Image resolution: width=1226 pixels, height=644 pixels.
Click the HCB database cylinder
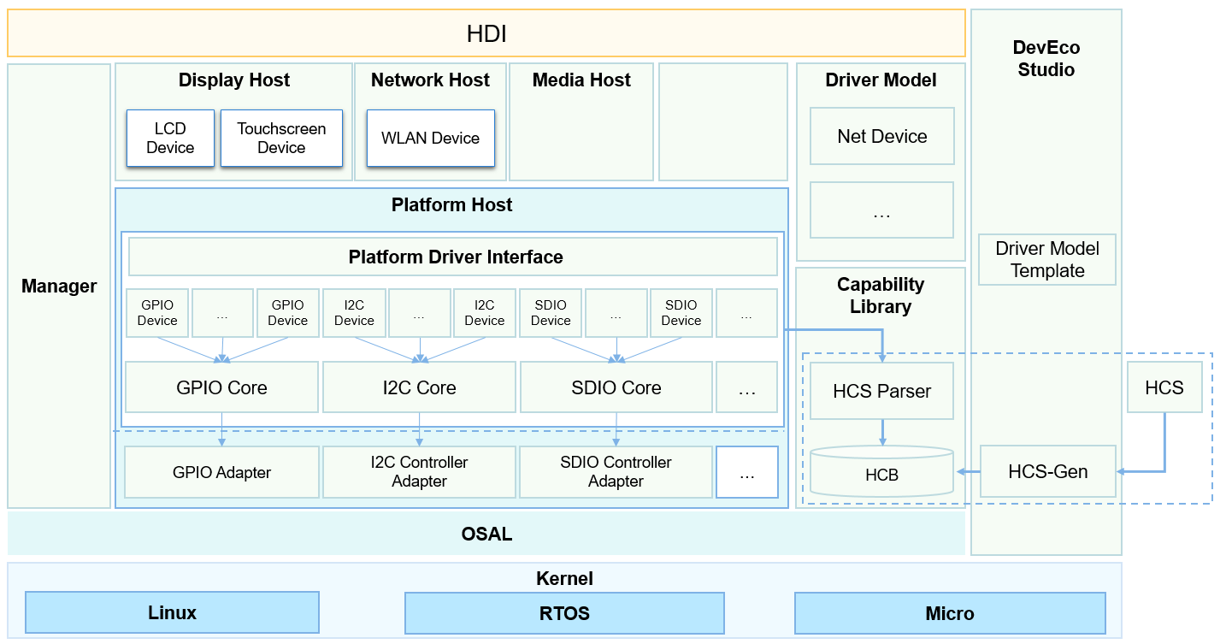(881, 472)
